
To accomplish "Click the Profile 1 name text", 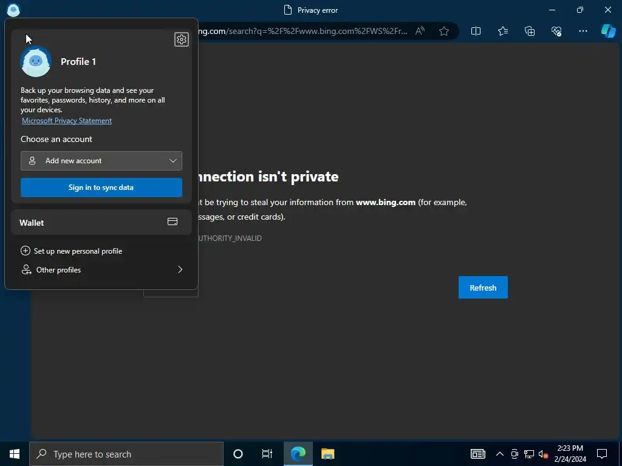I will click(x=78, y=61).
